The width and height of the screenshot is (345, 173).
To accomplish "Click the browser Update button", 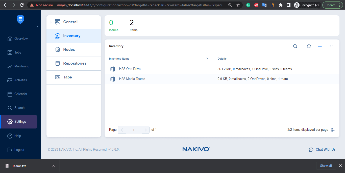I will [333, 5].
